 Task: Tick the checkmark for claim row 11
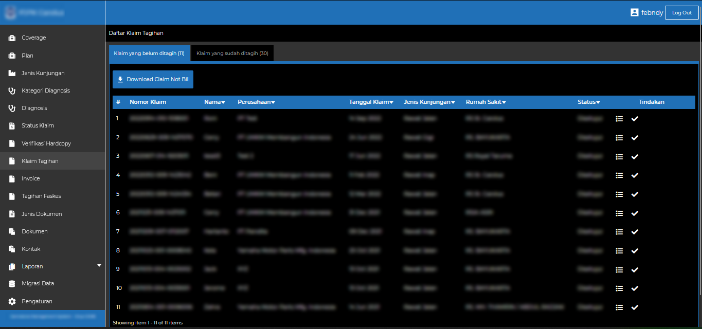pyautogui.click(x=635, y=307)
